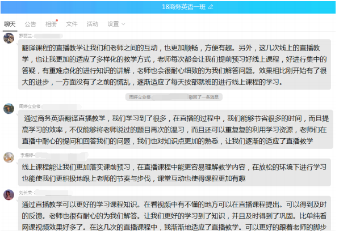Select the 活动 tab
This screenshot has width=339, height=243.
(x=93, y=24)
